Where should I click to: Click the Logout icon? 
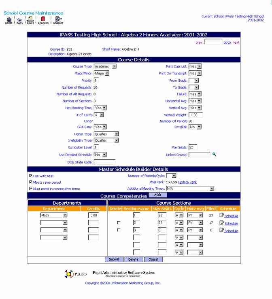[58, 20]
